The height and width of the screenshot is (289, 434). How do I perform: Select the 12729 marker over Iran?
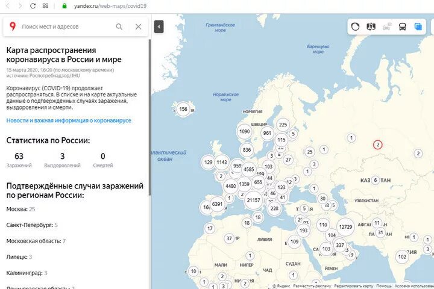345,227
